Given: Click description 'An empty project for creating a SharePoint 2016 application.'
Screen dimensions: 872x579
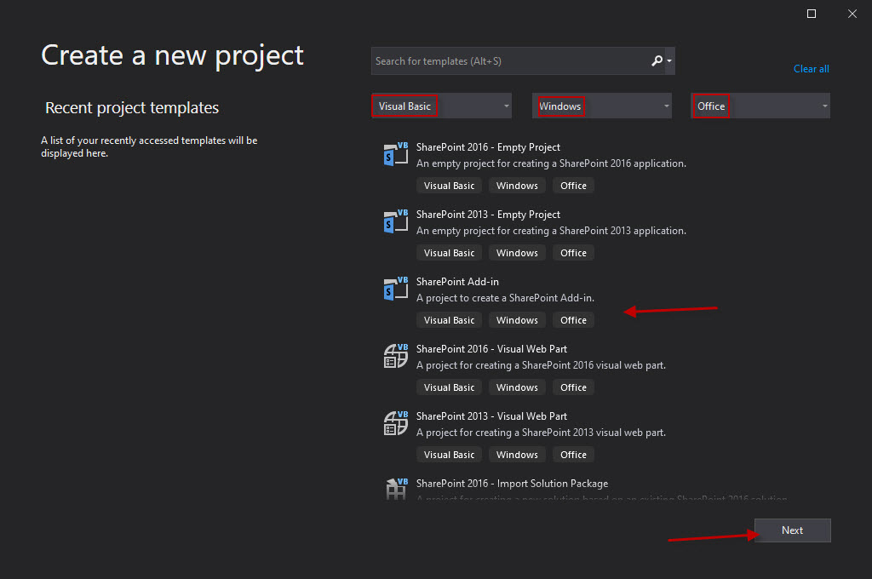Looking at the screenshot, I should pyautogui.click(x=551, y=163).
